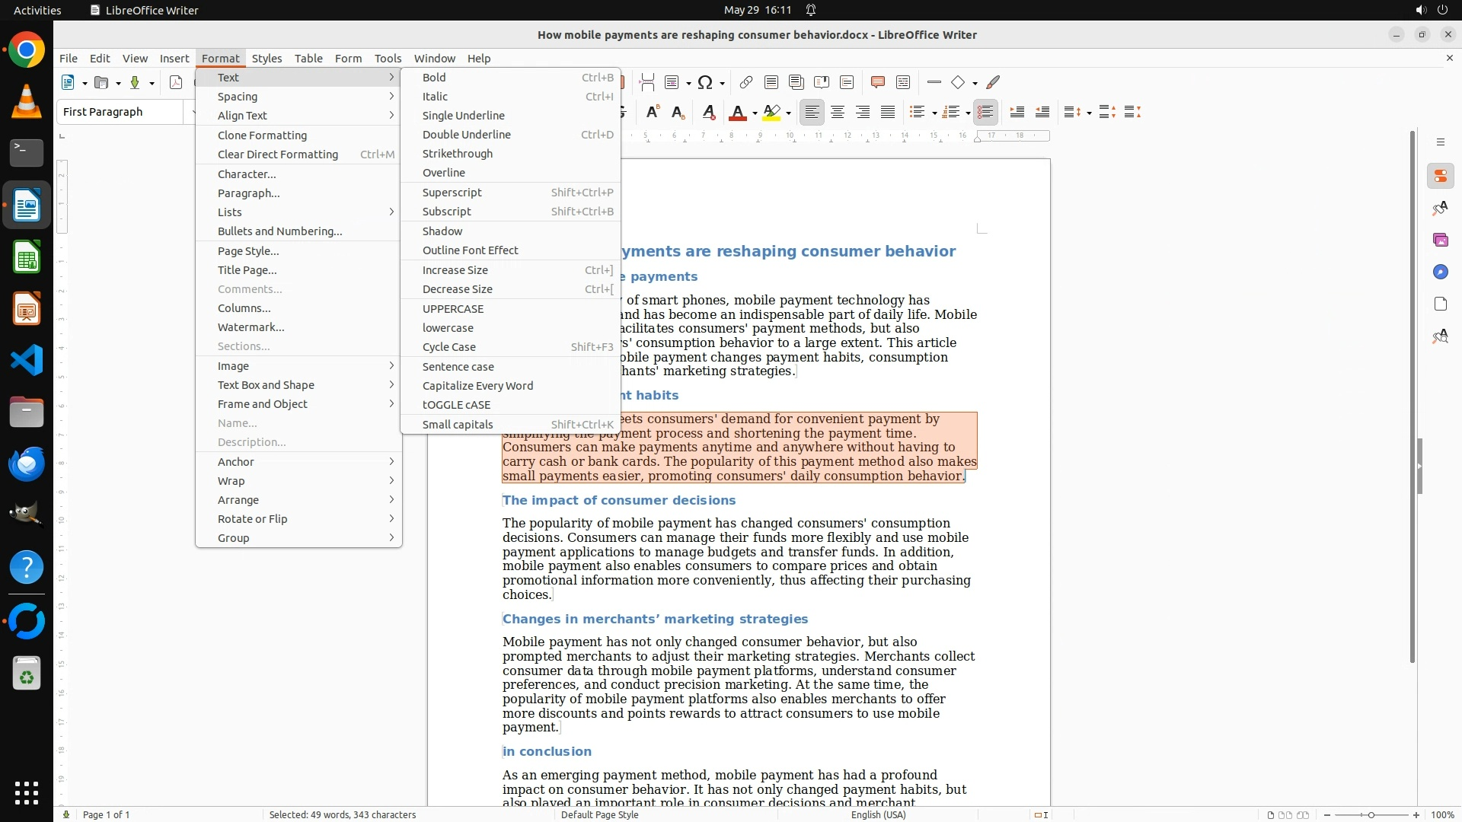Insert a comment using the toolbar icon
Image resolution: width=1462 pixels, height=822 pixels.
pos(877,82)
